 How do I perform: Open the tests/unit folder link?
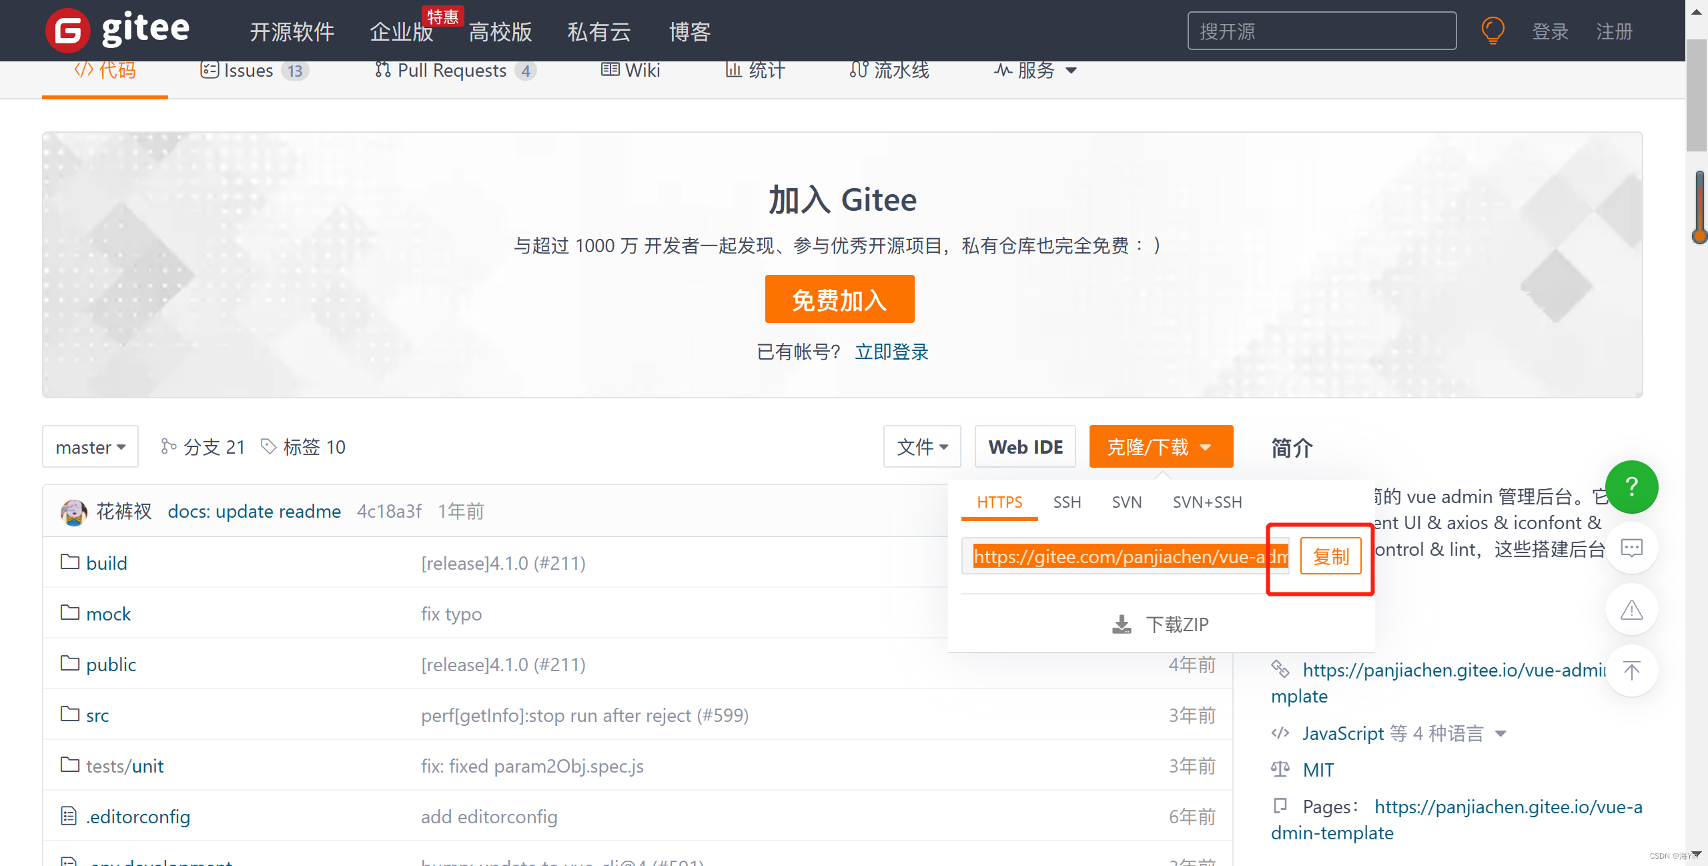(124, 766)
